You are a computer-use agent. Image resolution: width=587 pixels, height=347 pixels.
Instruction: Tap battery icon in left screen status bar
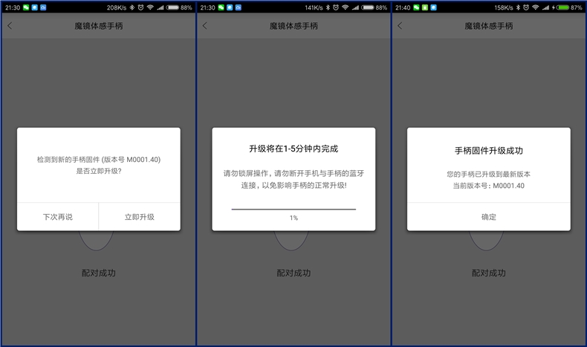coord(172,7)
